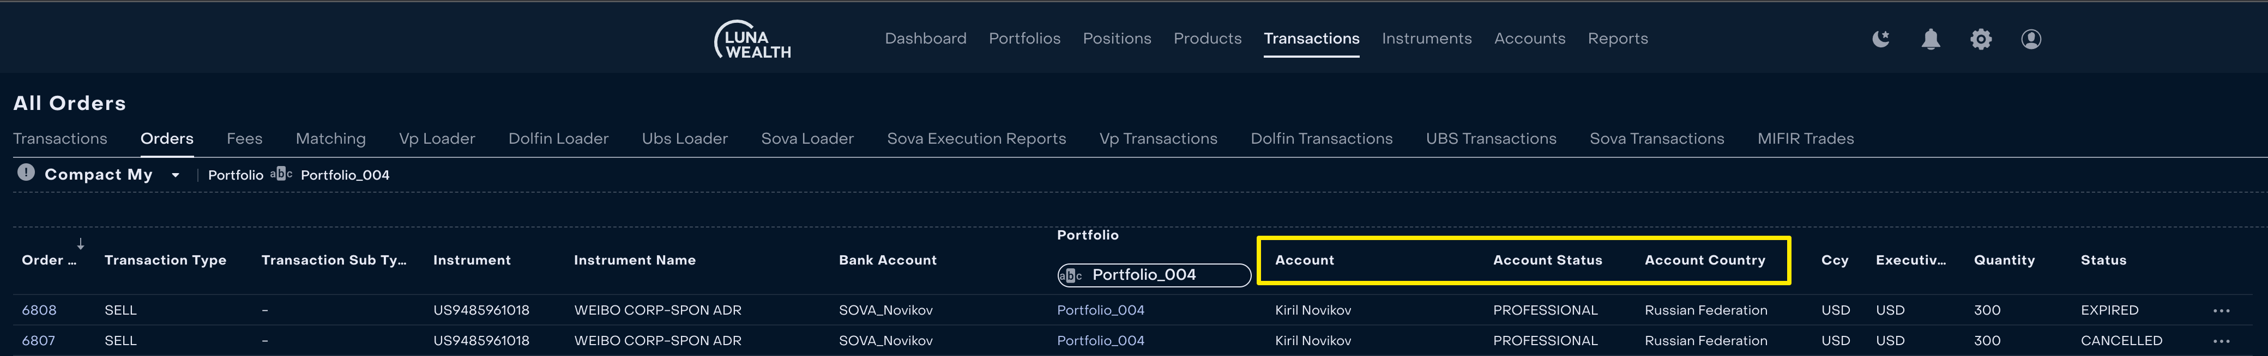Open the Sova Execution Reports tab

pyautogui.click(x=976, y=139)
